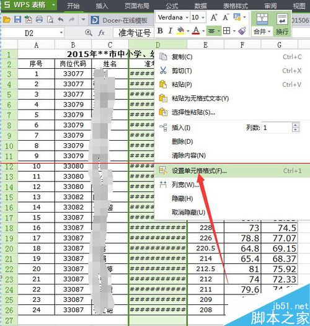Toggle the 换行 wrap text button

tap(282, 24)
